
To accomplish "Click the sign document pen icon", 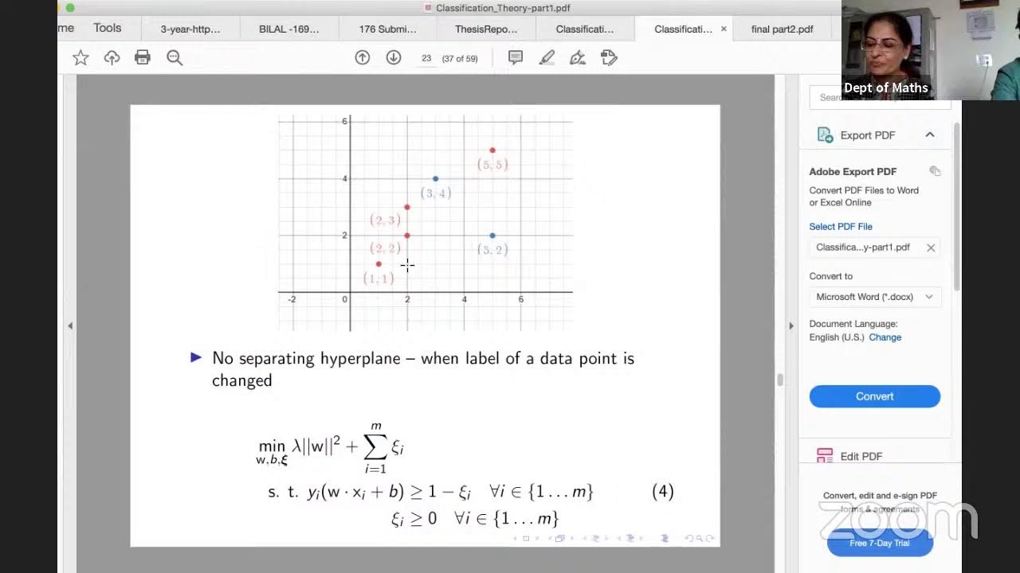I will pos(578,57).
